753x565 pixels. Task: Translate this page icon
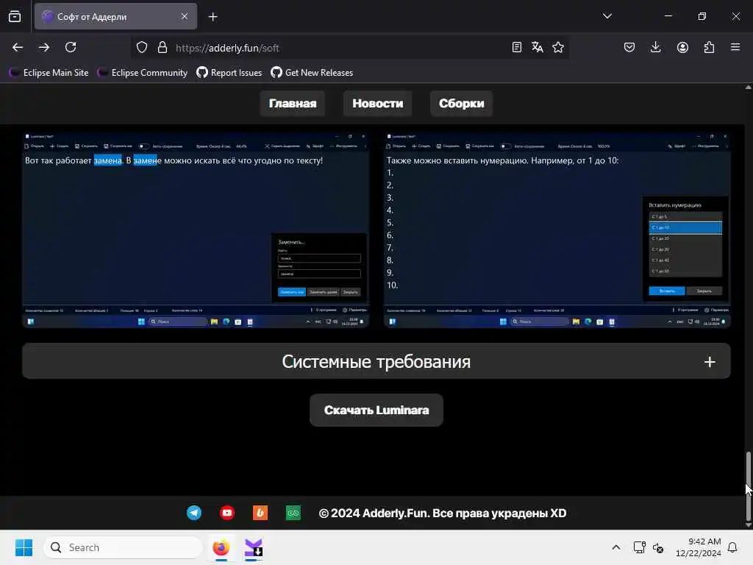[538, 47]
